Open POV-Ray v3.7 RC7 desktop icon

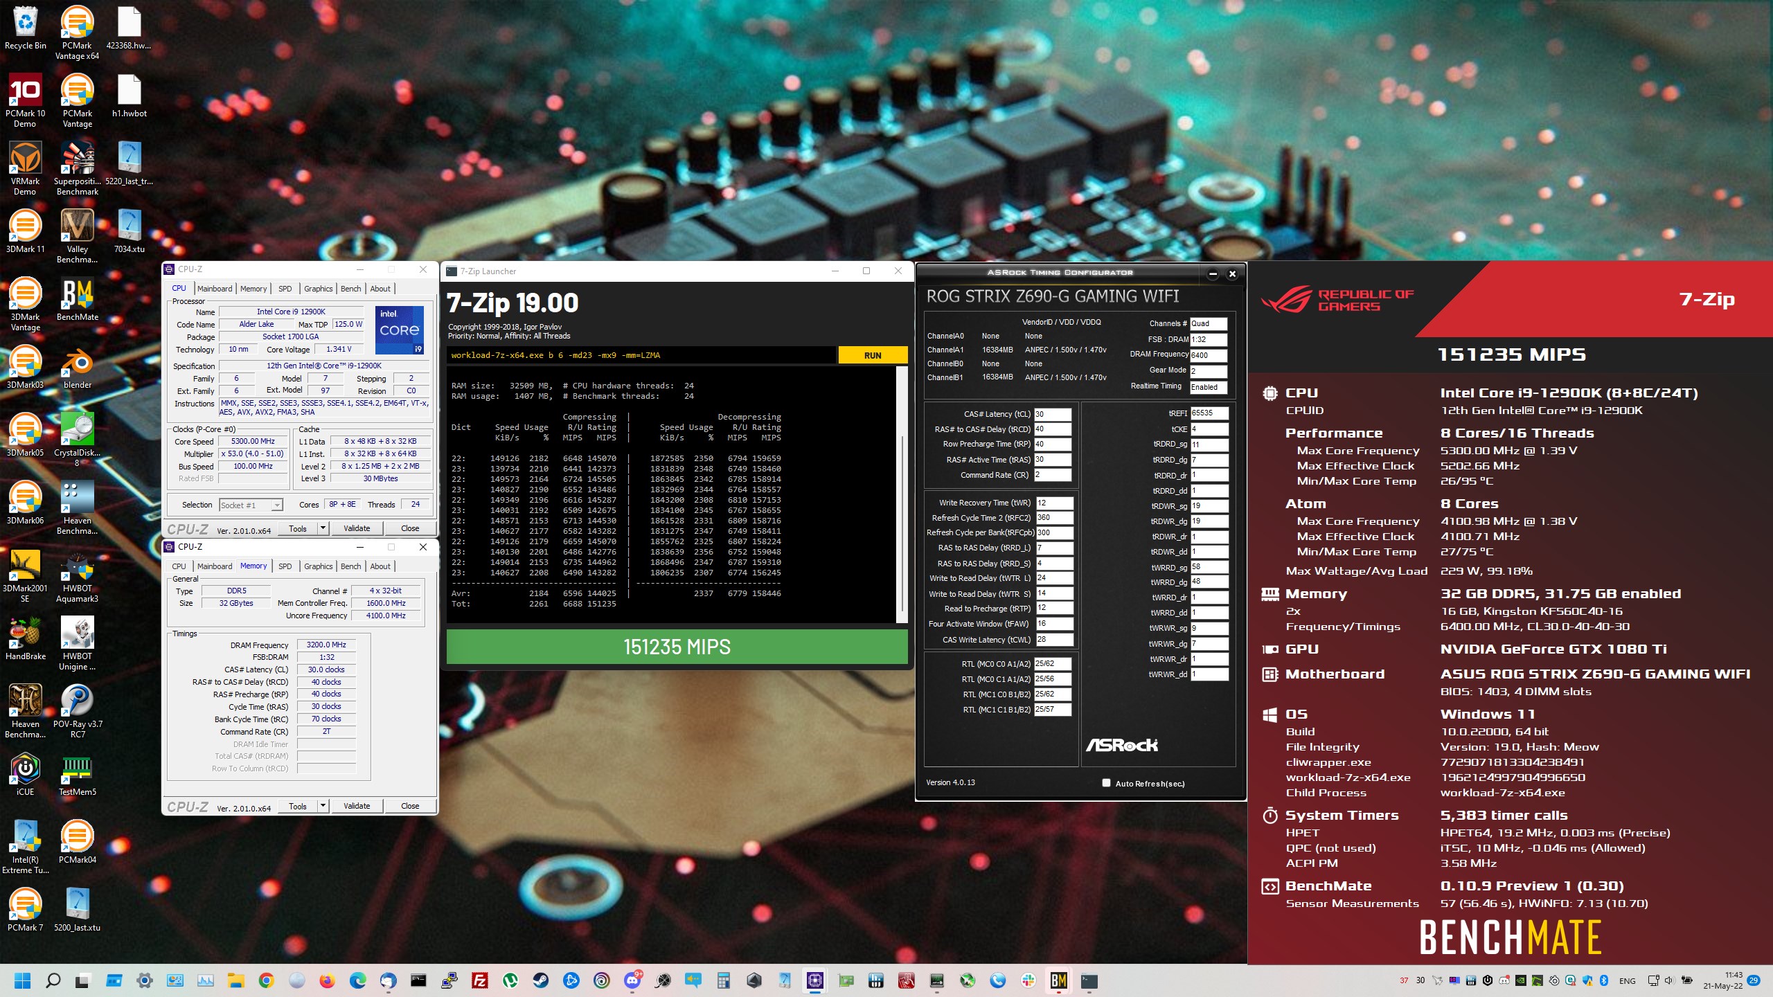click(78, 712)
